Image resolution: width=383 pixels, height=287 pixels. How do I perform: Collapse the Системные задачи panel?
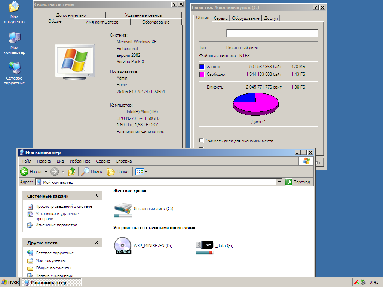tap(97, 196)
